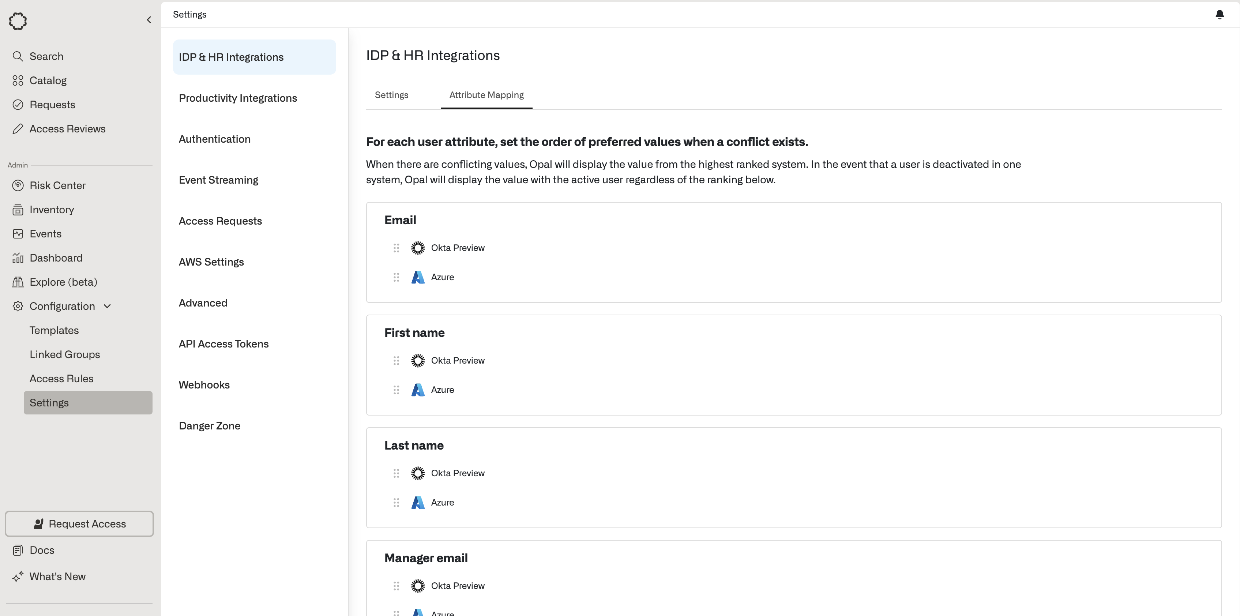Image resolution: width=1240 pixels, height=616 pixels.
Task: Click the Explore (beta) binoculars icon
Action: click(x=18, y=282)
